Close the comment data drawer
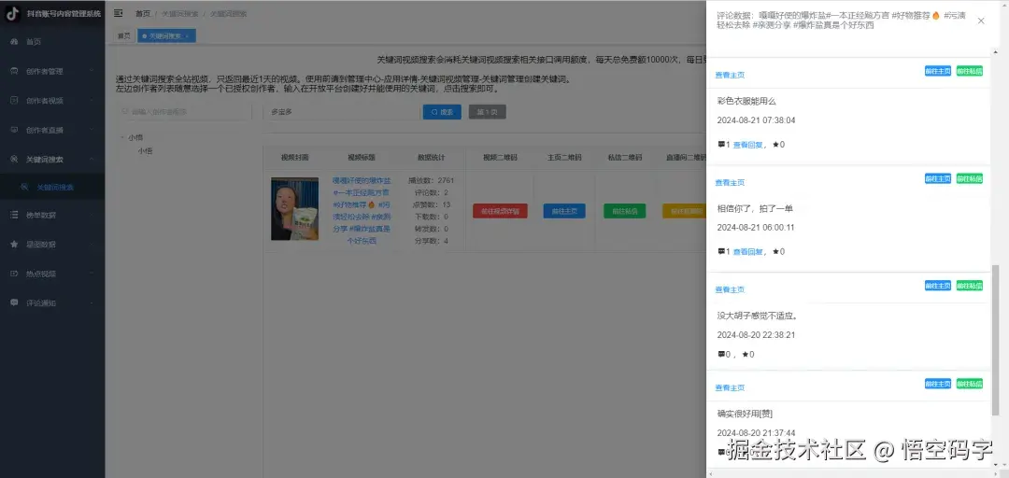The height and width of the screenshot is (478, 1009). coord(981,21)
